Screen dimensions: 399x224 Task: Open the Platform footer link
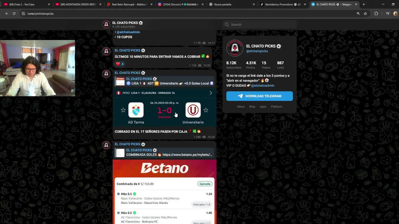(276, 107)
